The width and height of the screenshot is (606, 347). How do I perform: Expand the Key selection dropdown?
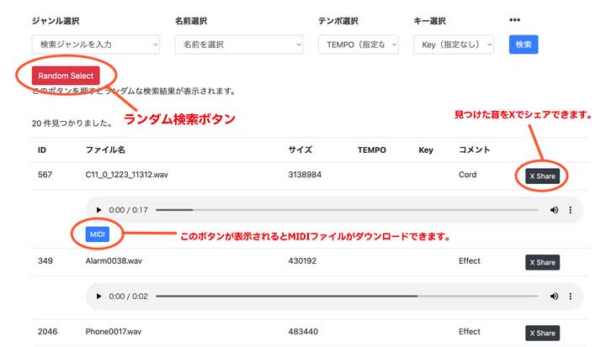pyautogui.click(x=454, y=45)
